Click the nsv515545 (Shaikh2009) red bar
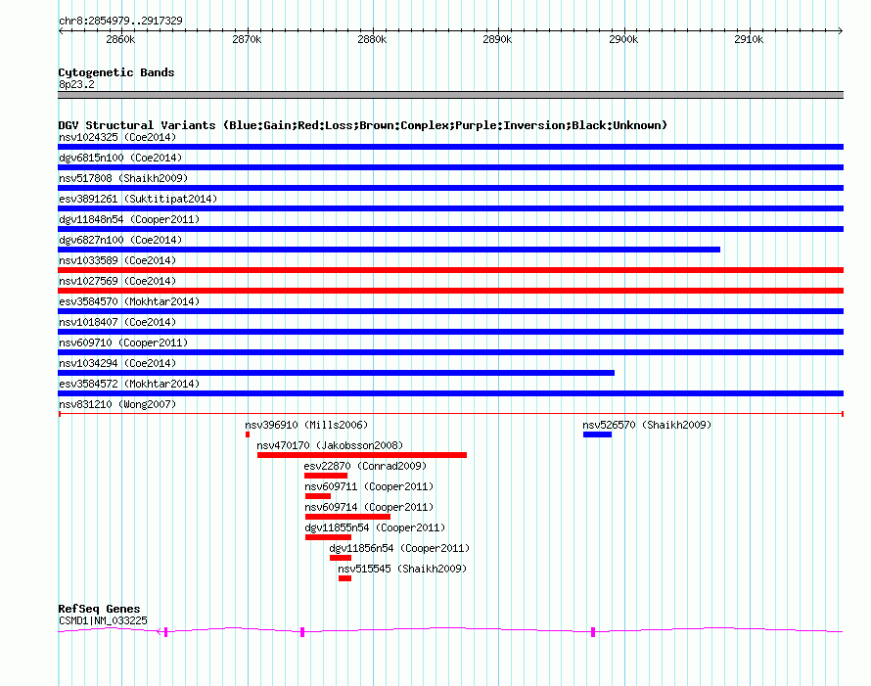This screenshot has width=871, height=686. tap(344, 578)
